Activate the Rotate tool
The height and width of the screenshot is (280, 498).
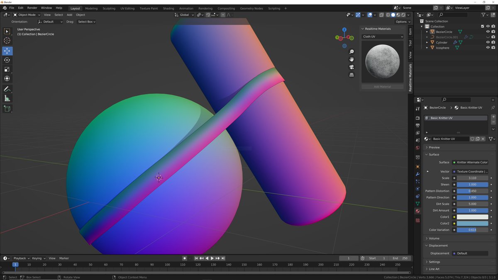click(x=7, y=60)
